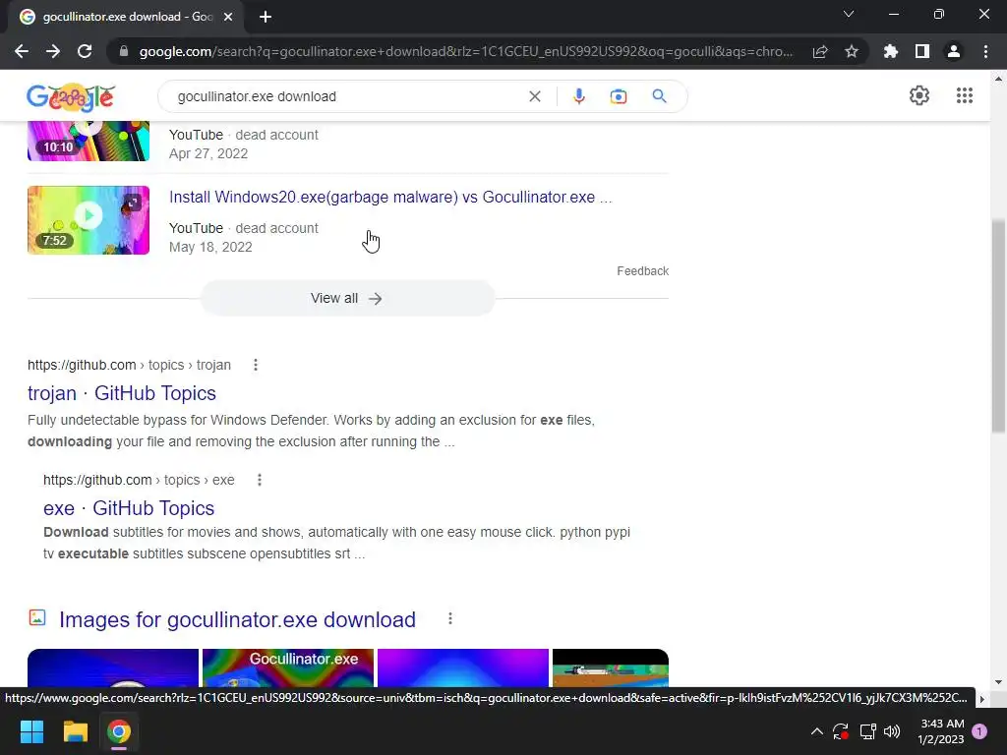This screenshot has width=1007, height=755.
Task: Open the first blue image thumbnail
Action: 113,668
